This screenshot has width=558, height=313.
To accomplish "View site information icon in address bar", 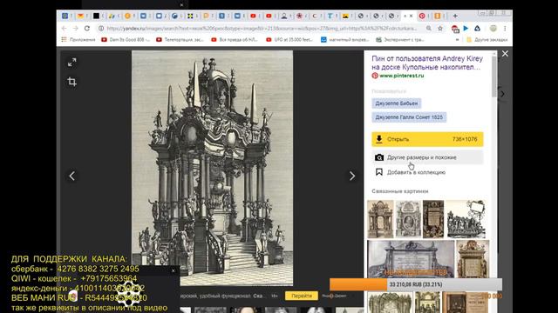I will 101,29.
